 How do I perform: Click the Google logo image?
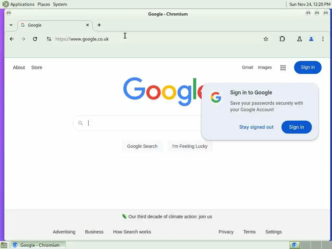coord(163,91)
